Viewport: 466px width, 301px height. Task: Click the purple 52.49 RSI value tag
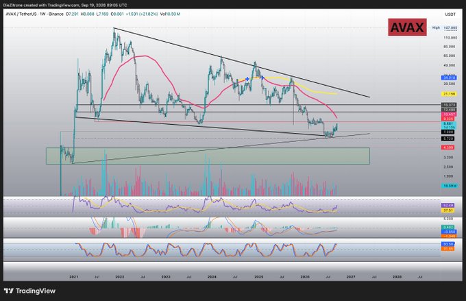[448, 206]
